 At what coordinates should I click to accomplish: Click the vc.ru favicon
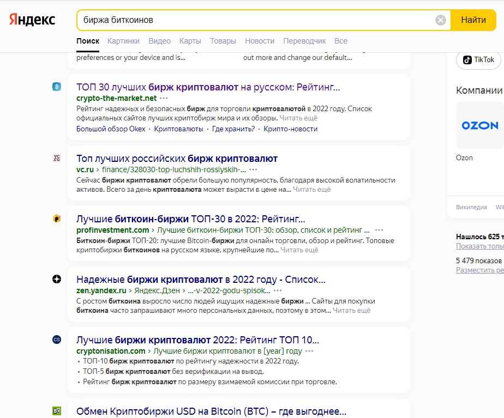[57, 158]
